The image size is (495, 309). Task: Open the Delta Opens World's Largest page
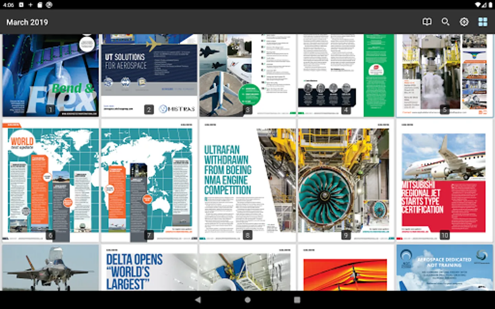click(x=149, y=267)
